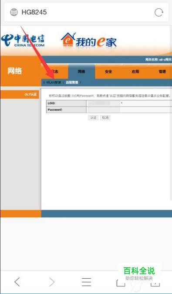The width and height of the screenshot is (172, 294).
Task: Click the China Telecom logo
Action: pos(23,41)
